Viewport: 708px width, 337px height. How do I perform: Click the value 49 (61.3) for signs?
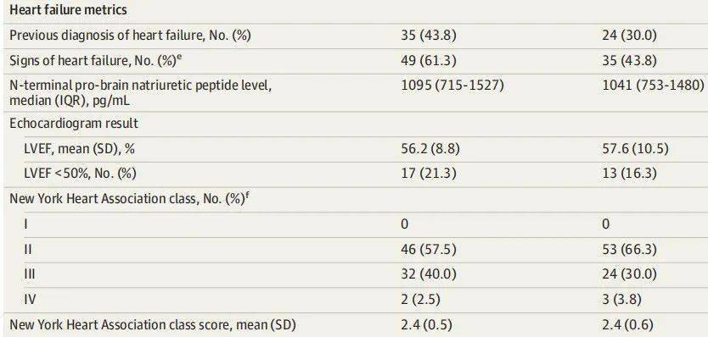(x=428, y=61)
